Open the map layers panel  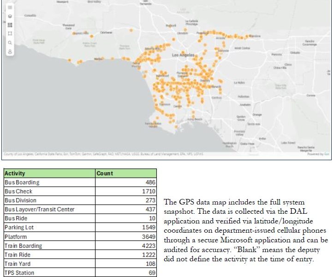(10, 16)
